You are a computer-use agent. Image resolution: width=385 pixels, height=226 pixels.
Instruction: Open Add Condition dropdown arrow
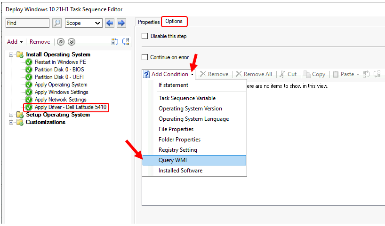coord(192,75)
